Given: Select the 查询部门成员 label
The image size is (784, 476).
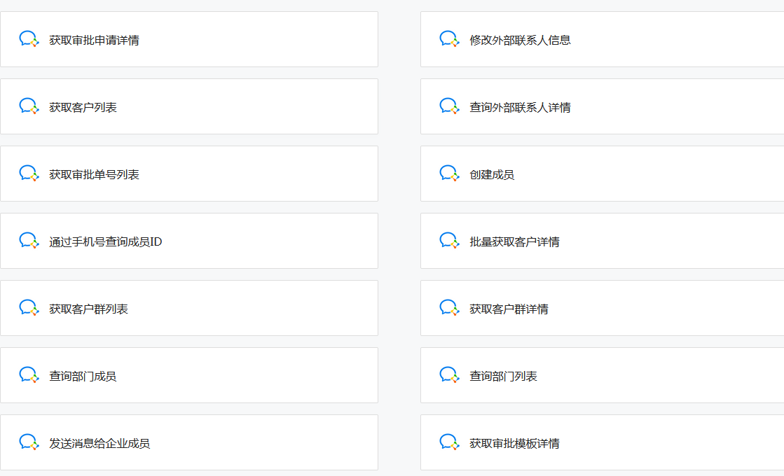Looking at the screenshot, I should tap(83, 376).
